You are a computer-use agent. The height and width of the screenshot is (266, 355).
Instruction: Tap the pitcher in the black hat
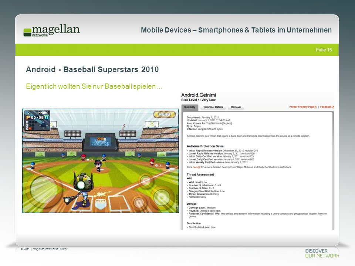98,166
